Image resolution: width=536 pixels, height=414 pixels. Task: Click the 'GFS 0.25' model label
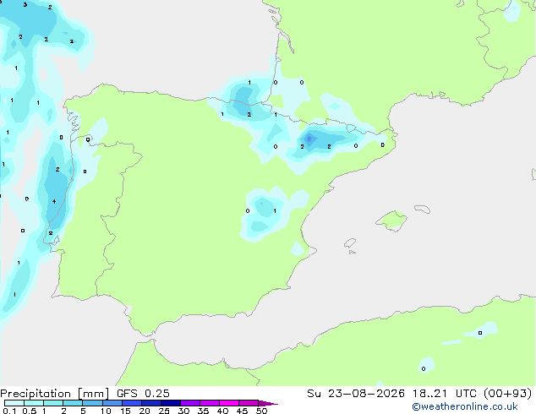[143, 394]
